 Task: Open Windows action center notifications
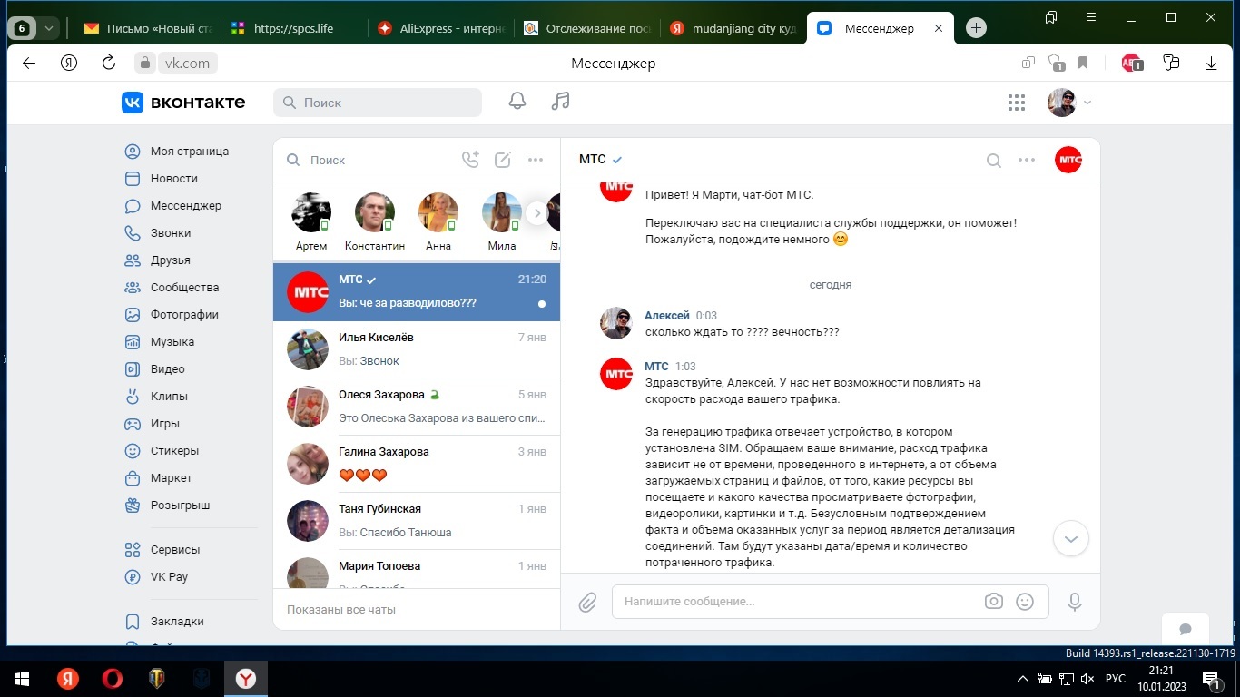[1211, 679]
